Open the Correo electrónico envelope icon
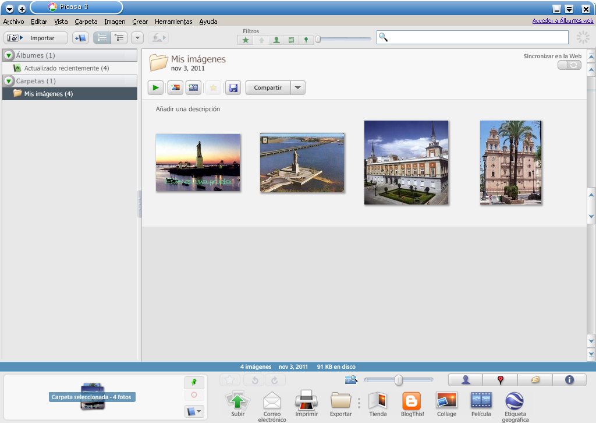This screenshot has width=596, height=423. pos(272,402)
